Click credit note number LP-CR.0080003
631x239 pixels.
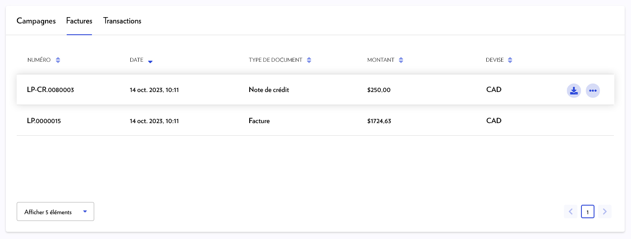coord(50,90)
